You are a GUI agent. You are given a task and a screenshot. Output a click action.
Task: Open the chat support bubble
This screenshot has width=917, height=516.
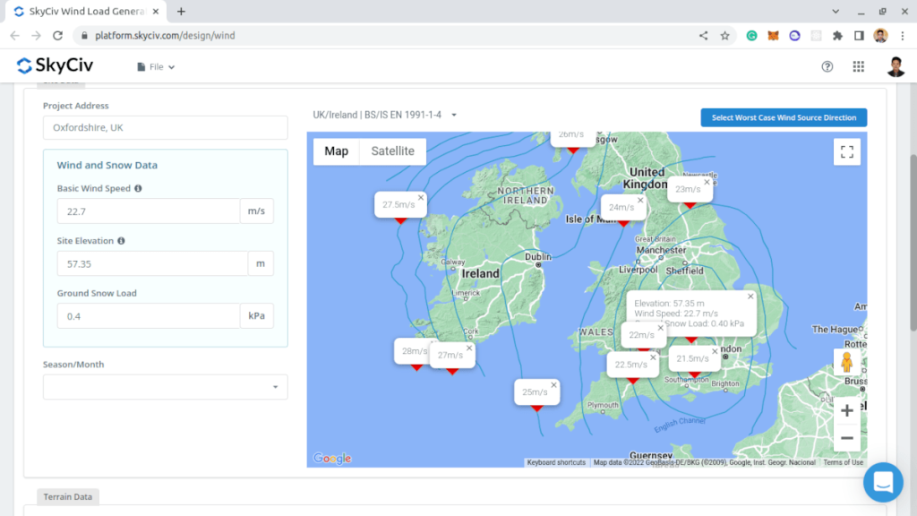pyautogui.click(x=883, y=482)
